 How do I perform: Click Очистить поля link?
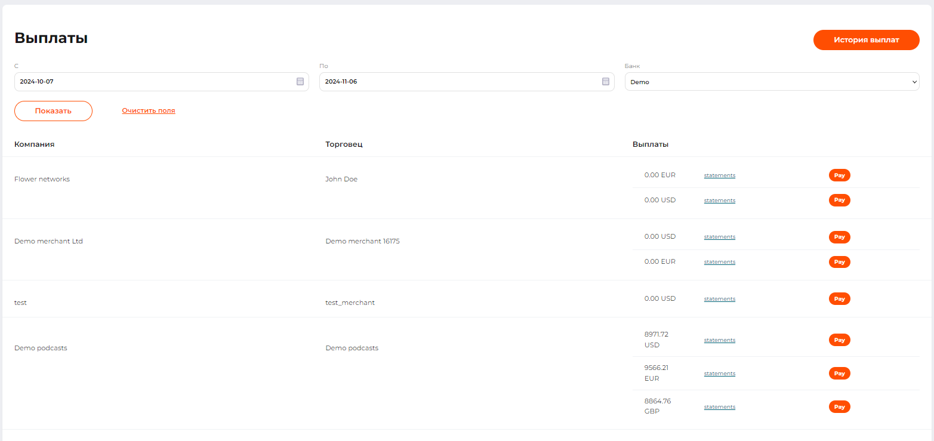click(x=149, y=110)
